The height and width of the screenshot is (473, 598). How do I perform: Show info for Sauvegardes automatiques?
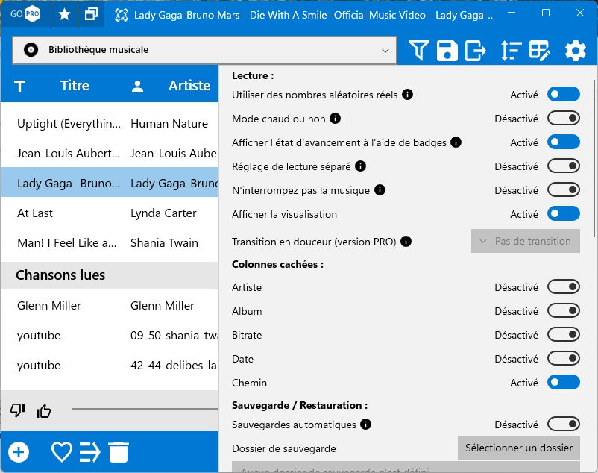tap(365, 424)
